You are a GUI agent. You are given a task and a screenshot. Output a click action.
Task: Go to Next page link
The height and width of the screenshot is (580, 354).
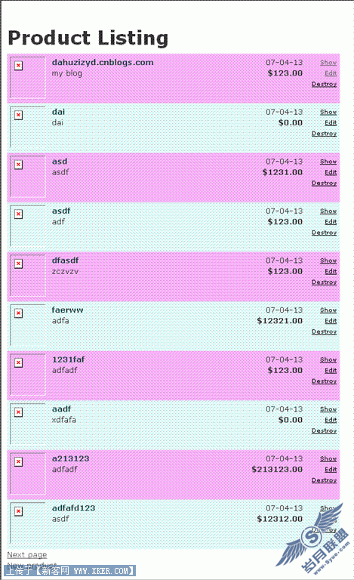27,555
